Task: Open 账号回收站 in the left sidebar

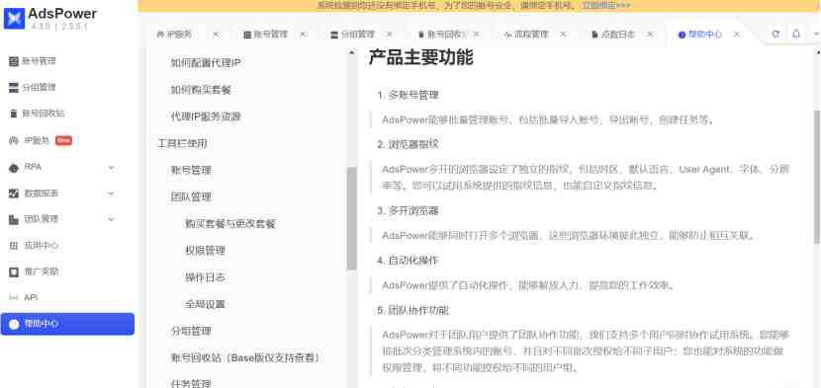Action: pos(38,114)
